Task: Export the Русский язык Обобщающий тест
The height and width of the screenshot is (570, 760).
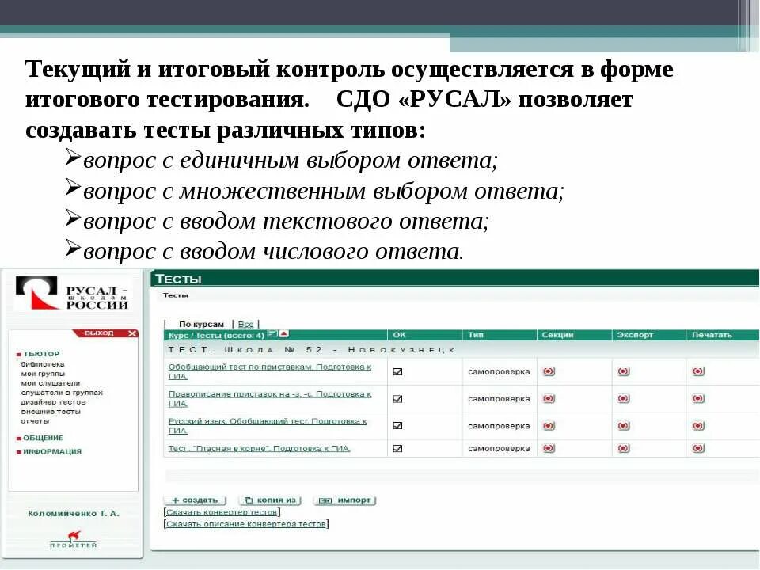Action: [x=624, y=426]
